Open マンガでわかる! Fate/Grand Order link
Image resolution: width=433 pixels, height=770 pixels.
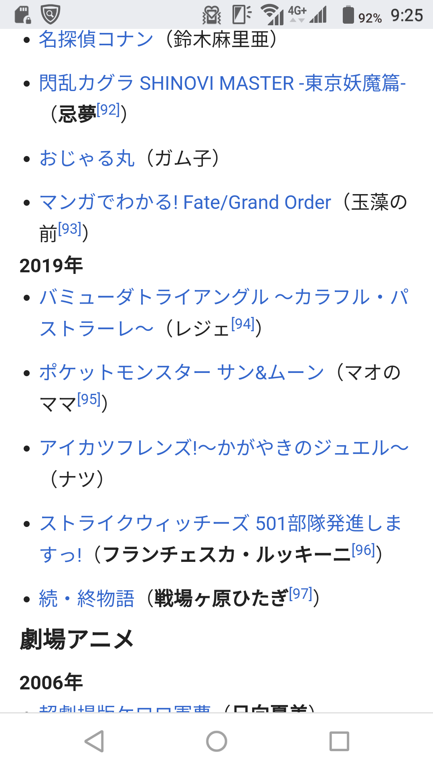pyautogui.click(x=185, y=202)
